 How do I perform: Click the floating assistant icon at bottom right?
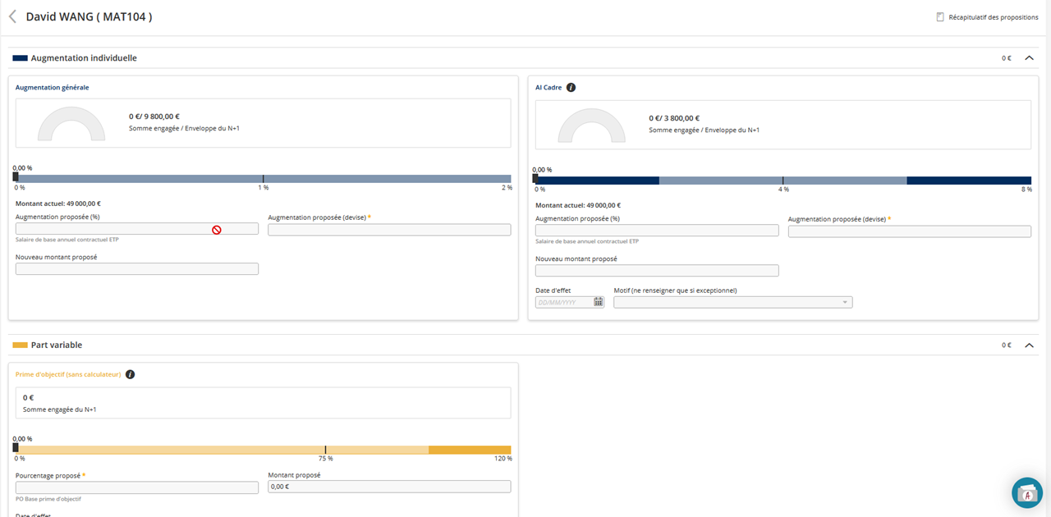[x=1026, y=492]
